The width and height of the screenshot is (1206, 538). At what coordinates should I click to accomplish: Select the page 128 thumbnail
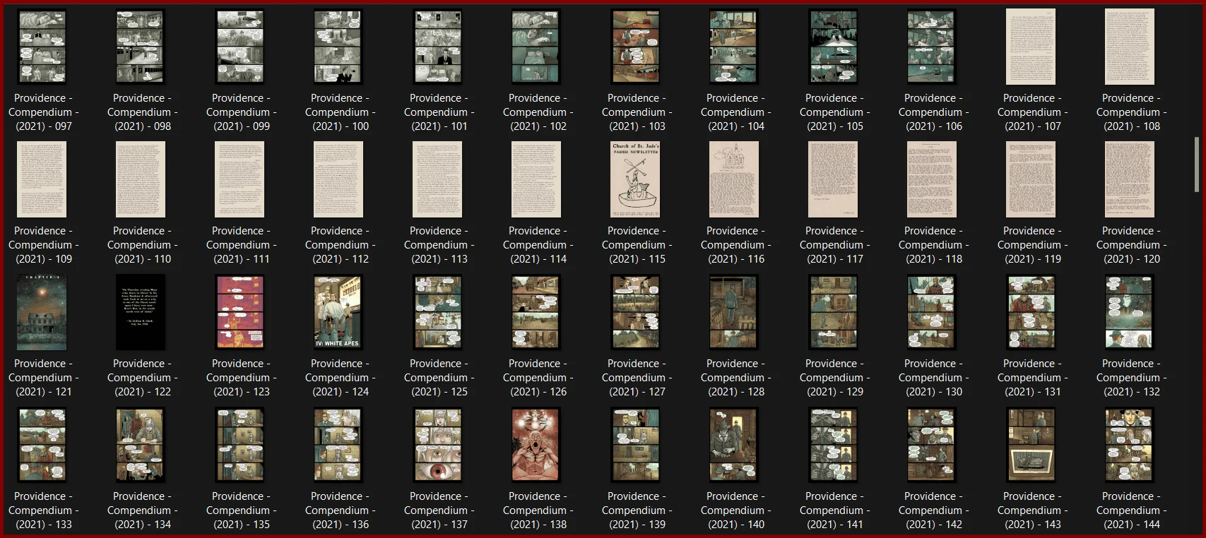pyautogui.click(x=734, y=312)
